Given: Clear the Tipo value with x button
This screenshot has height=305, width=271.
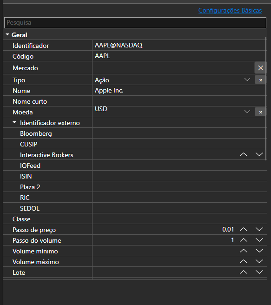Looking at the screenshot, I should coord(260,80).
